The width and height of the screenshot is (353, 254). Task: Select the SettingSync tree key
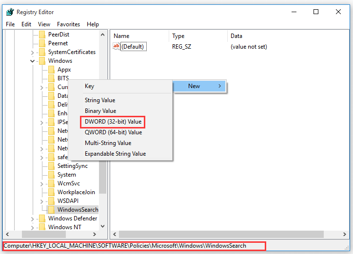[x=73, y=166]
